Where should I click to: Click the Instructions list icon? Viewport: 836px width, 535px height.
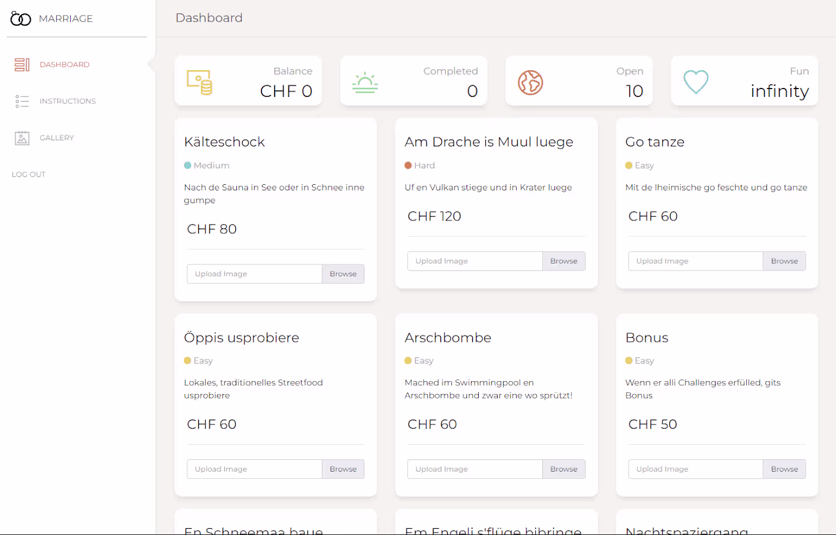pyautogui.click(x=22, y=101)
